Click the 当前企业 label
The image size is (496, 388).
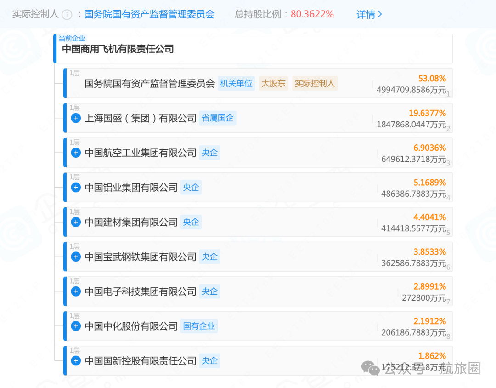click(72, 38)
